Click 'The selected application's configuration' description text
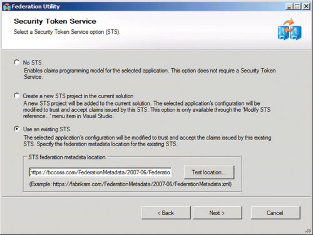The height and width of the screenshot is (235, 313). (x=147, y=141)
